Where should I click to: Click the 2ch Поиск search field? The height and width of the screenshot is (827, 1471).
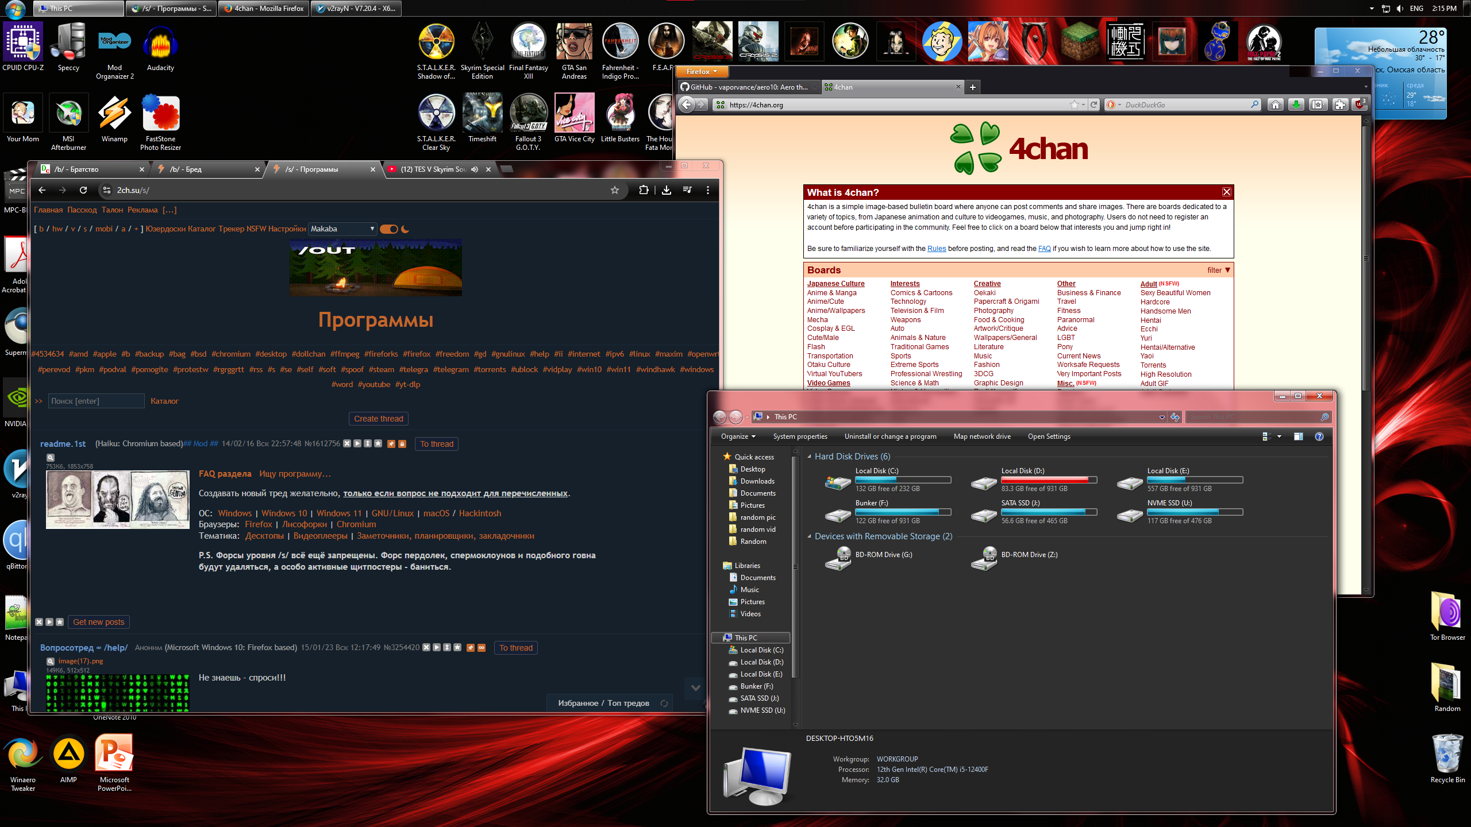pos(96,401)
